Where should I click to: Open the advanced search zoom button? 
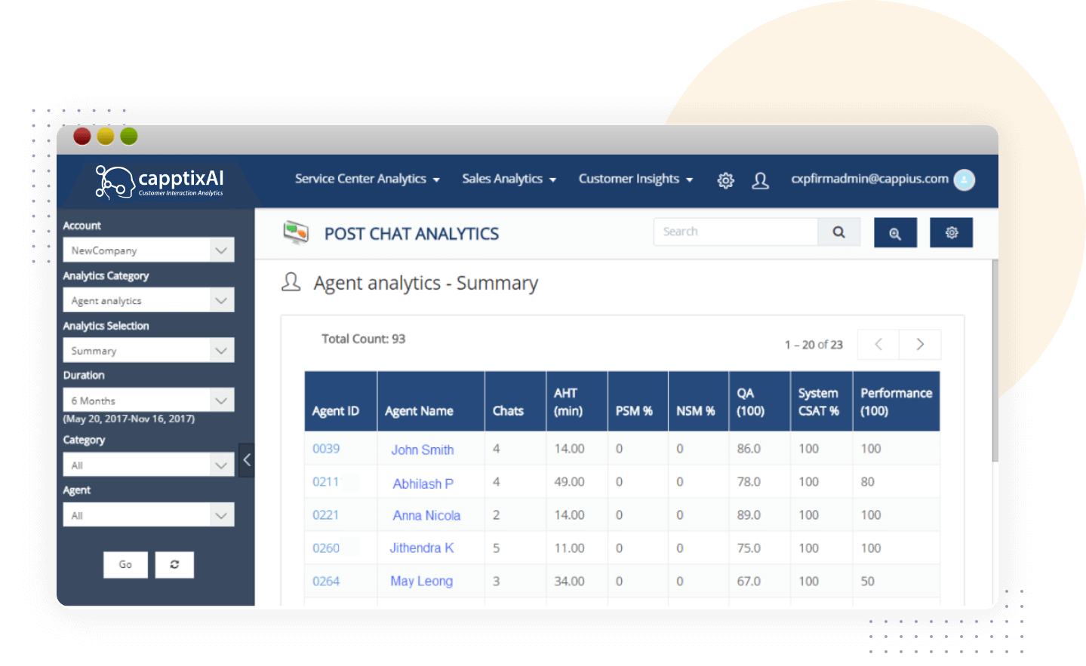895,233
